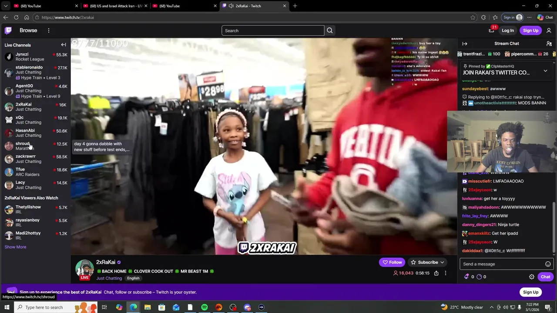Screen dimensions: 557x313
Task: Open the Twitch home logo
Action: (8, 30)
